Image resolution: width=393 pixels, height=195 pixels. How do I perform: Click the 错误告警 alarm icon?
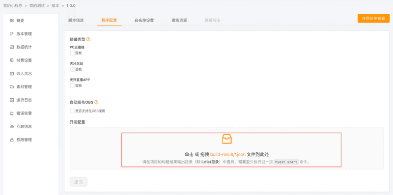click(x=12, y=113)
